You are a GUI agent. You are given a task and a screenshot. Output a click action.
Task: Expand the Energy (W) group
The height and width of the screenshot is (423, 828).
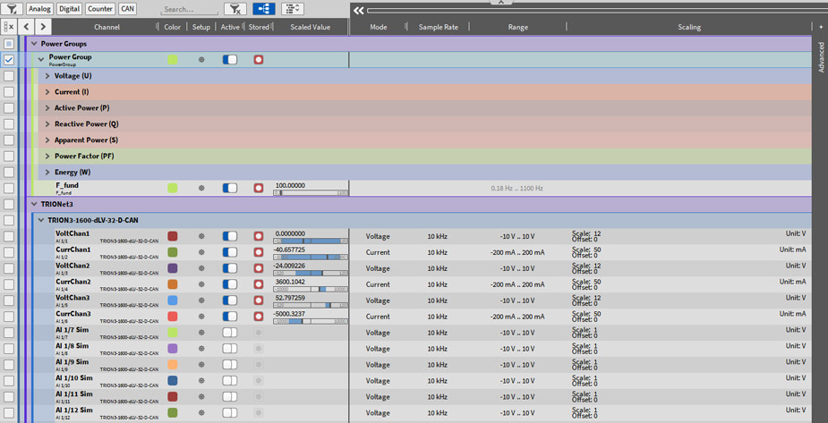[47, 173]
